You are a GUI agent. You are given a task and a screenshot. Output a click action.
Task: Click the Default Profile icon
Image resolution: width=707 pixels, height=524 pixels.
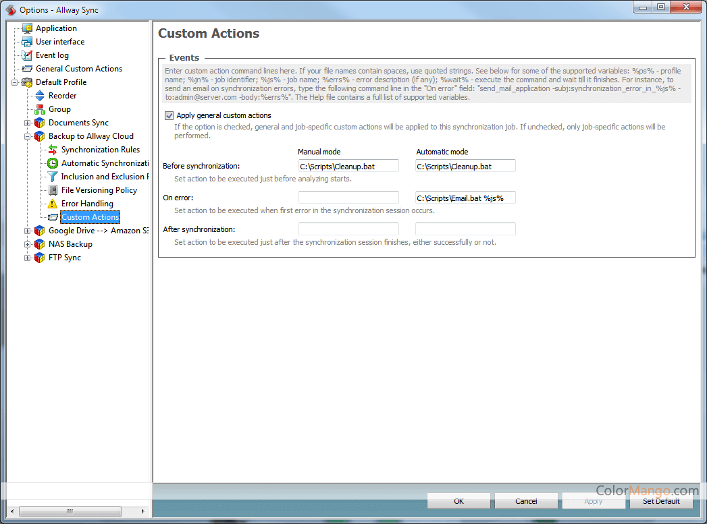click(x=28, y=82)
